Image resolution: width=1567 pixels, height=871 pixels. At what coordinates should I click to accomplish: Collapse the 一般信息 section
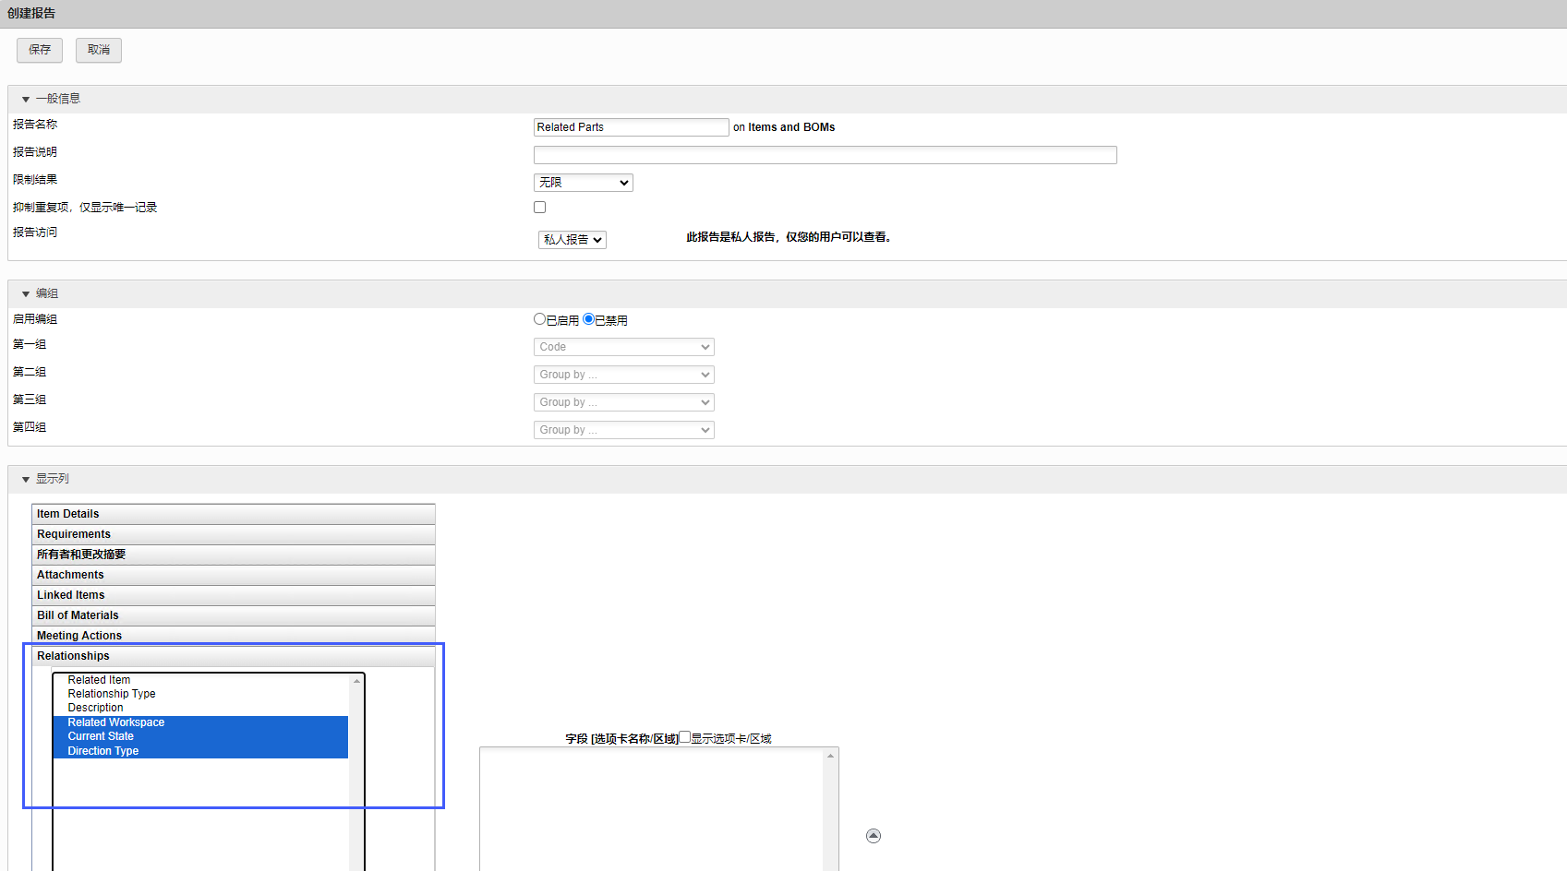pyautogui.click(x=26, y=100)
